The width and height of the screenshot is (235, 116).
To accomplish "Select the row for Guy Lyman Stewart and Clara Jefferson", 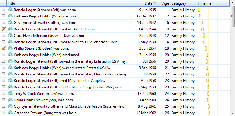I will click(115, 106).
